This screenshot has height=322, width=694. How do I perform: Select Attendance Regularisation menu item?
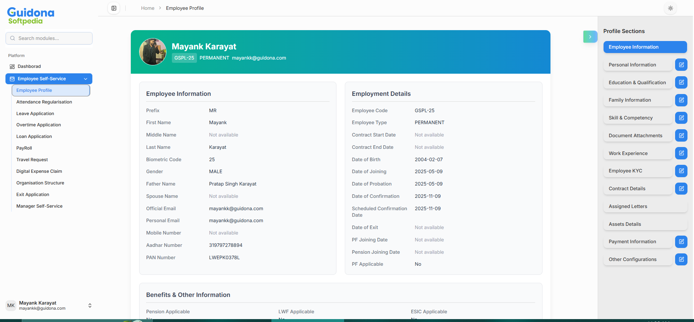pos(44,102)
